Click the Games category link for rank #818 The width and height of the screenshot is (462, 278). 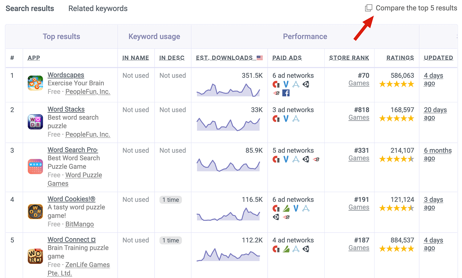359,118
